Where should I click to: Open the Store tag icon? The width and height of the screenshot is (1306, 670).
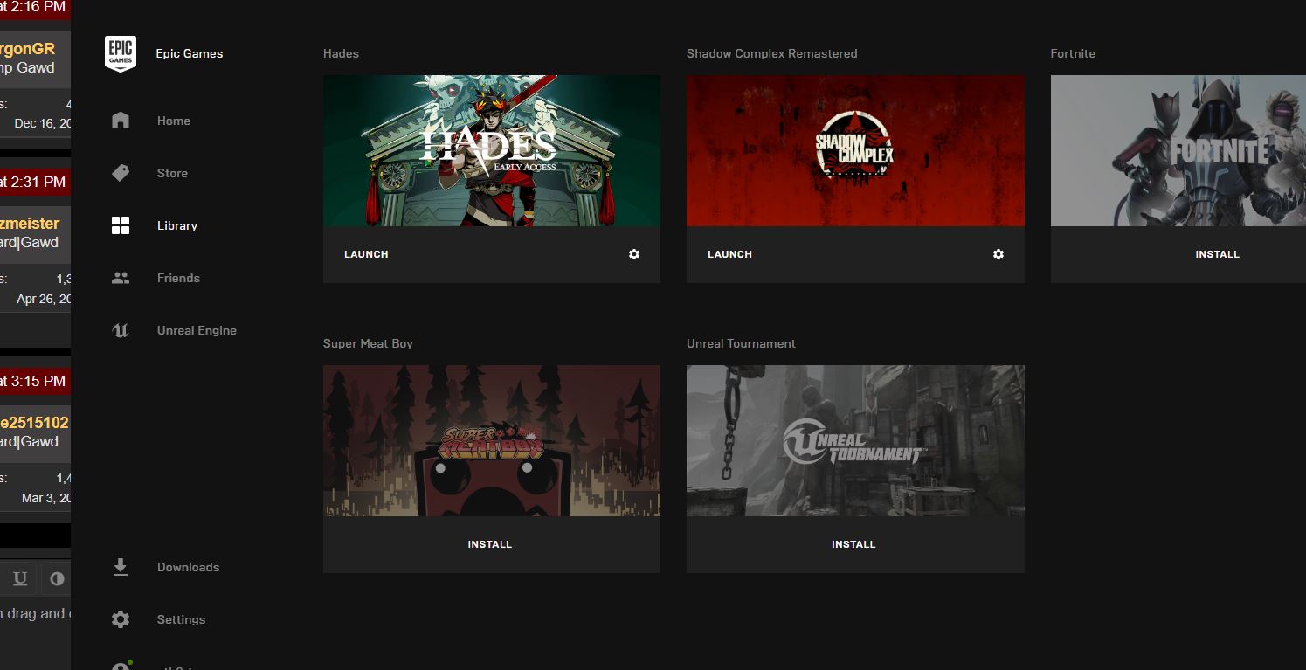(121, 173)
